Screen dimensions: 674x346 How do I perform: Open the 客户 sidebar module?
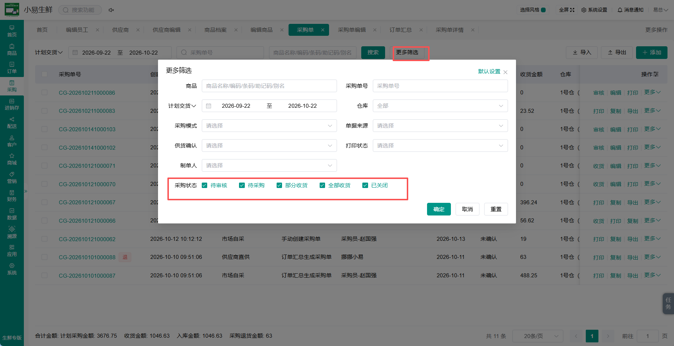click(x=12, y=141)
